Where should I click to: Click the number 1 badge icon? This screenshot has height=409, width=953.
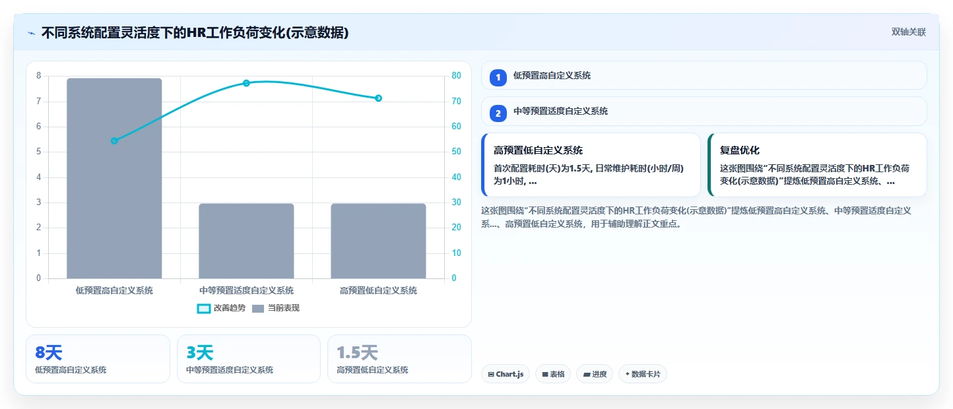click(498, 77)
